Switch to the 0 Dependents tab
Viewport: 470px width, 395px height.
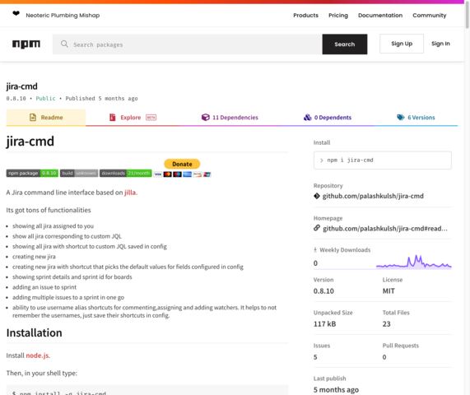[x=328, y=117]
